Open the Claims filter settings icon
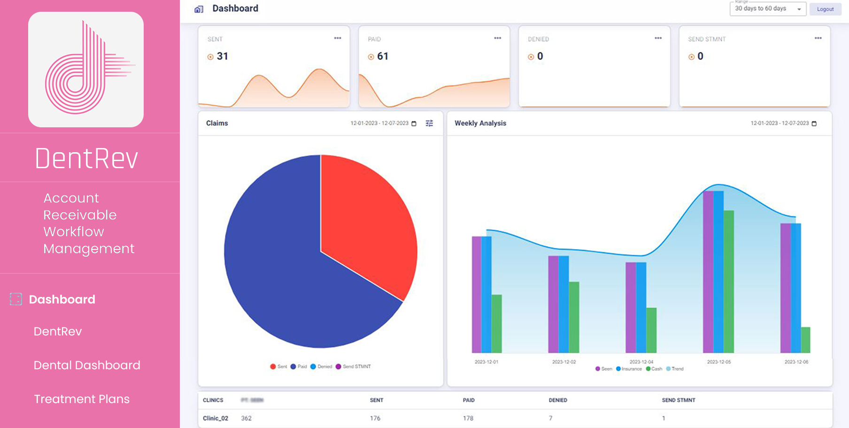Screen dimensions: 849x428 pos(429,123)
